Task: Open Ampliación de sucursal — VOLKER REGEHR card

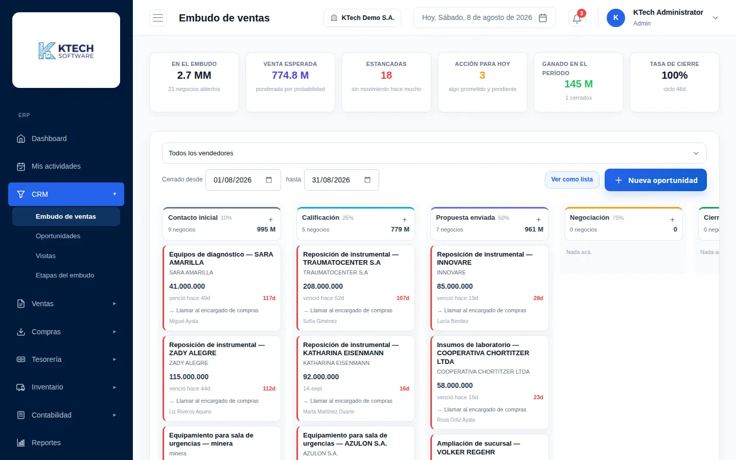Action: pyautogui.click(x=490, y=447)
